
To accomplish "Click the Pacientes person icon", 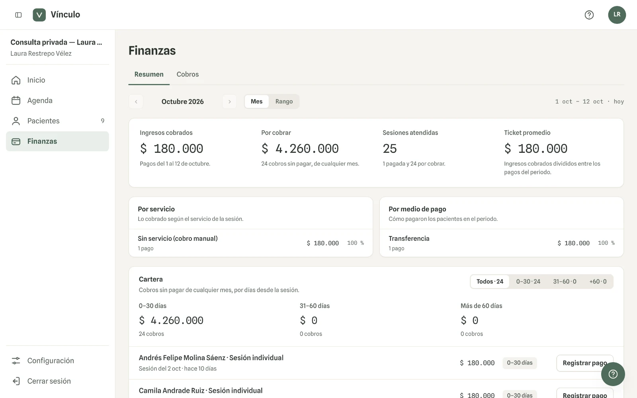I will (16, 121).
